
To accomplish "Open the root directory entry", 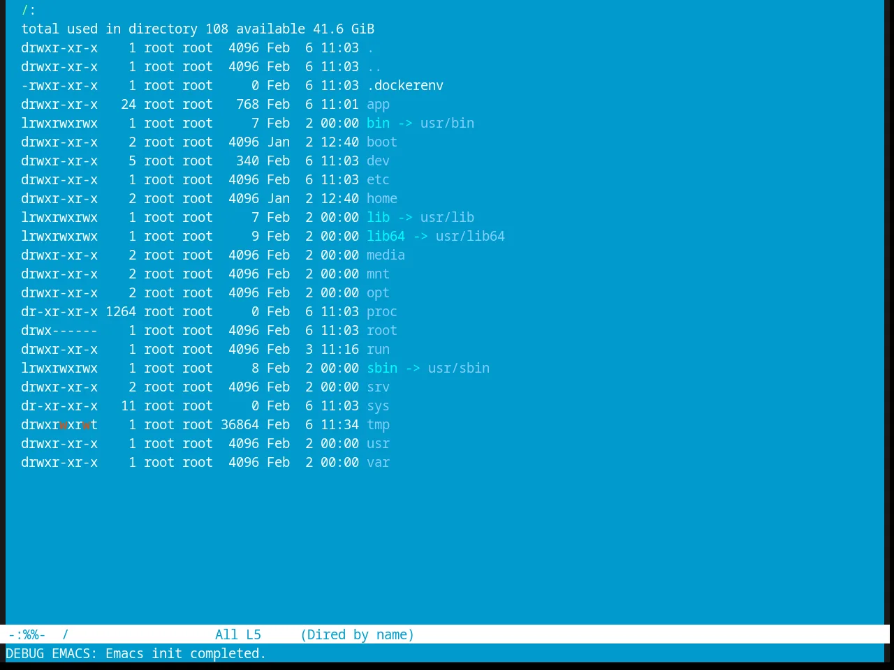I will [x=382, y=330].
